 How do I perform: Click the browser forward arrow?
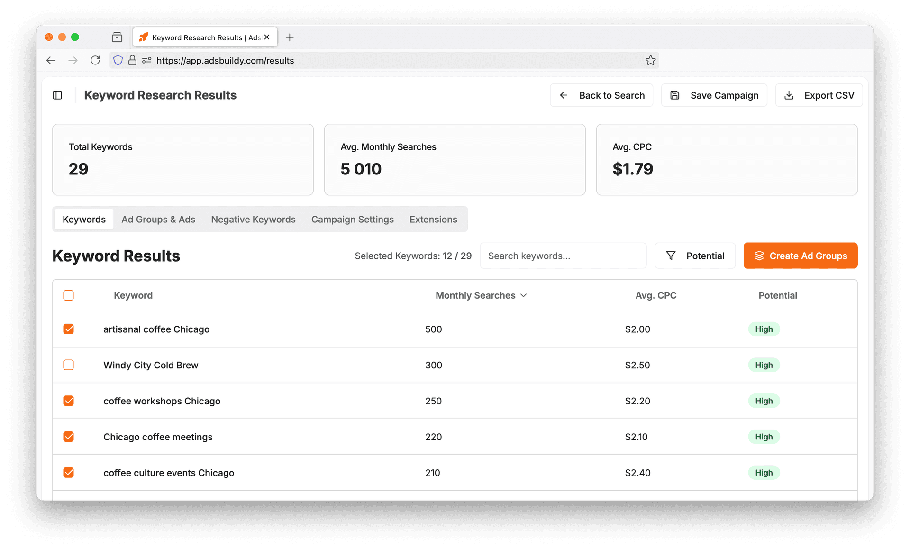pos(73,60)
